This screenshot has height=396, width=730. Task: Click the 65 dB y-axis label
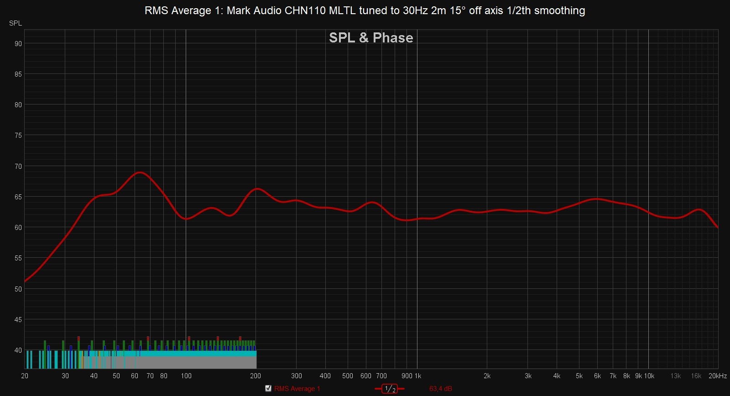[18, 197]
